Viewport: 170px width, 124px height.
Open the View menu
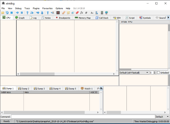(x=10, y=8)
